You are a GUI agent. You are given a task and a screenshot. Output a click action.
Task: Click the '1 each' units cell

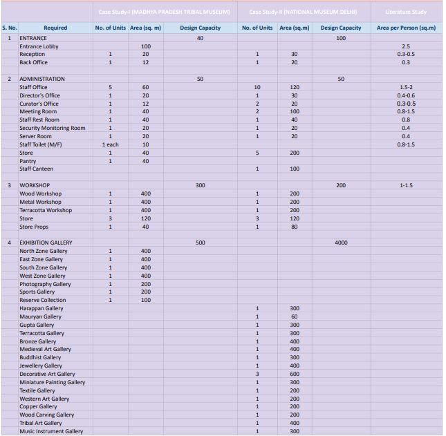[x=111, y=144]
